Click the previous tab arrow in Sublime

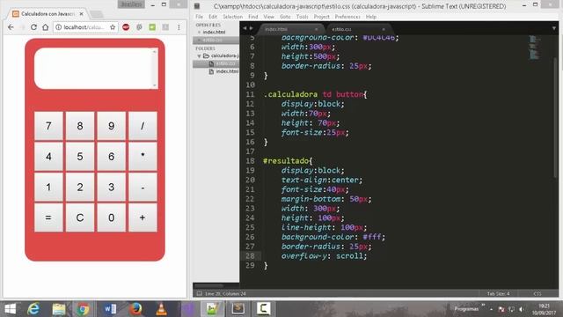pos(245,28)
